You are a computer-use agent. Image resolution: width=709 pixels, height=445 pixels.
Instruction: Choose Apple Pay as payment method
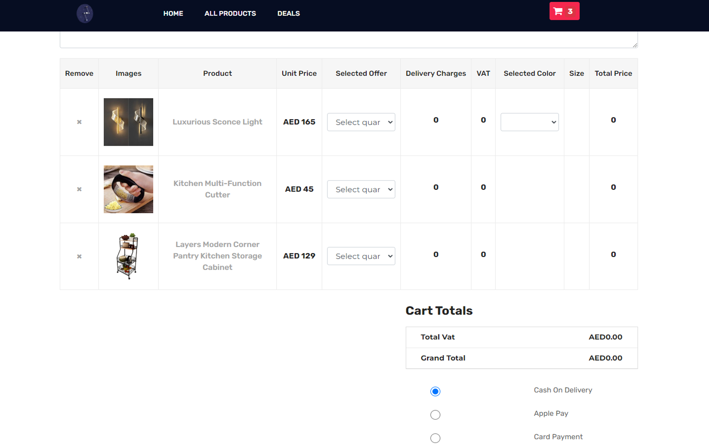click(435, 415)
